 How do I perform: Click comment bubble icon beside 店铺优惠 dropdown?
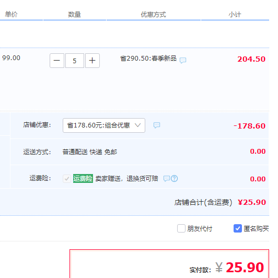[157, 125]
